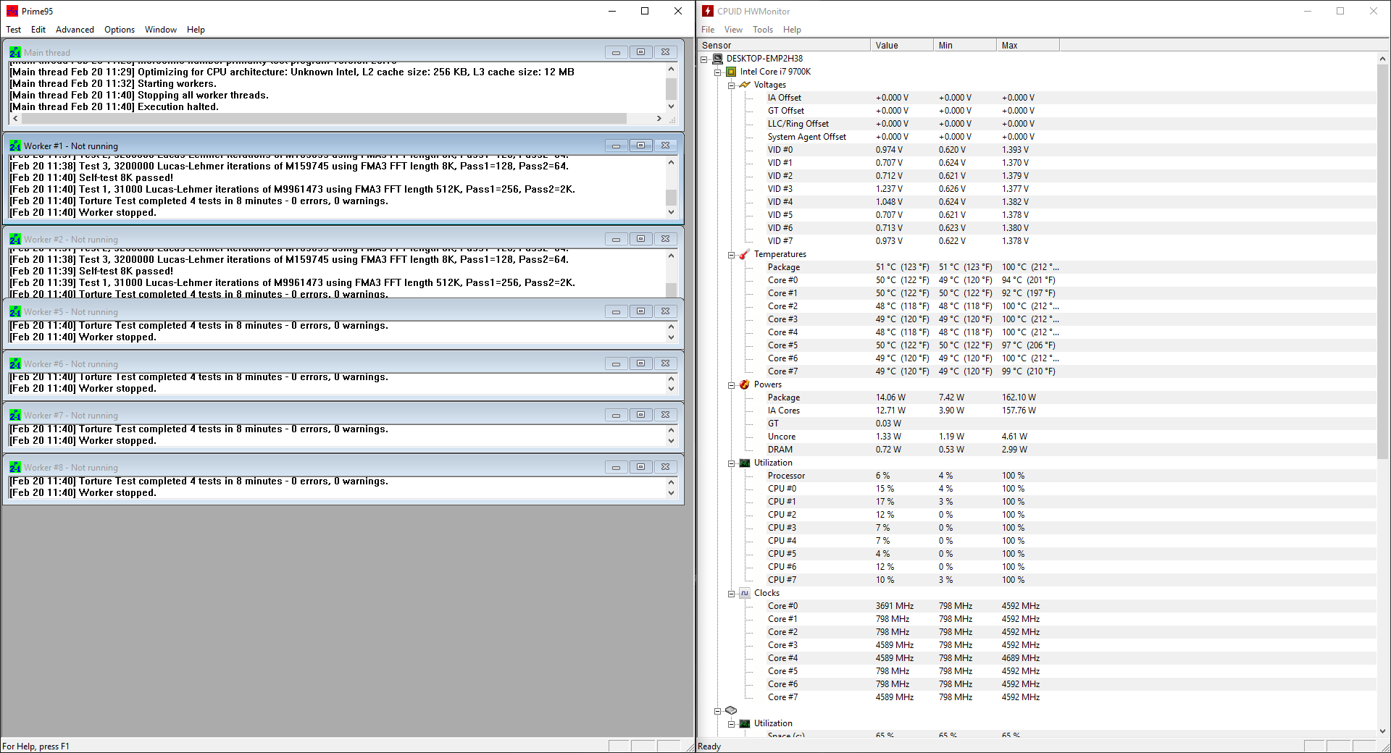1391x753 pixels.
Task: Click the Temperatures thermometer icon
Action: tap(744, 254)
